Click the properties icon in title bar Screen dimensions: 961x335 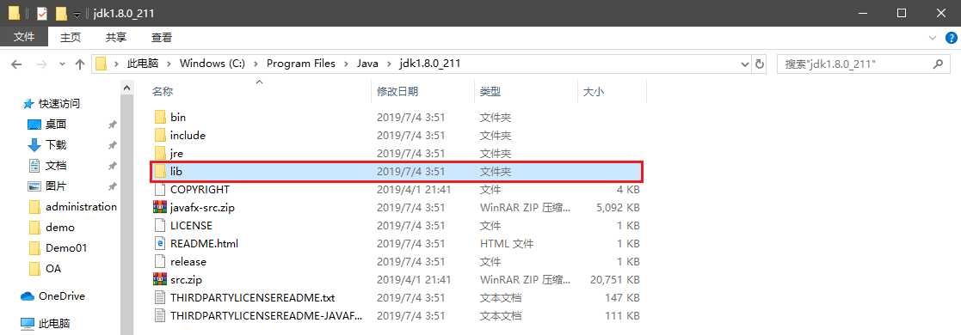click(41, 13)
